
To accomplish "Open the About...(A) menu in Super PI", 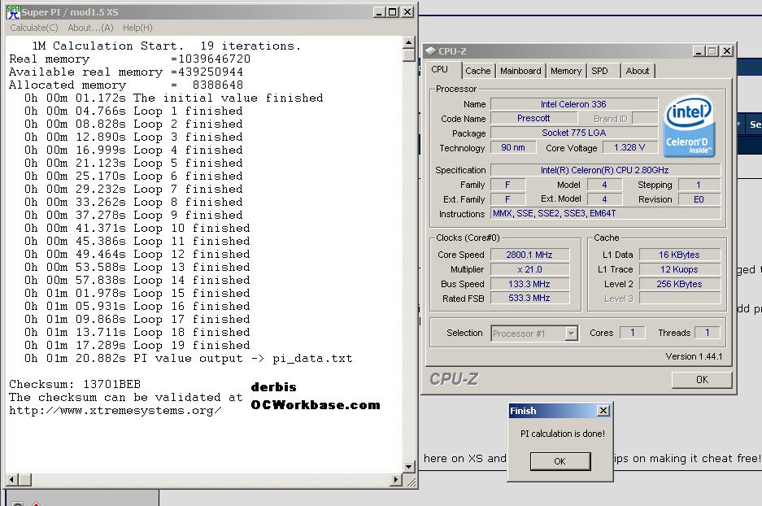I will [90, 28].
